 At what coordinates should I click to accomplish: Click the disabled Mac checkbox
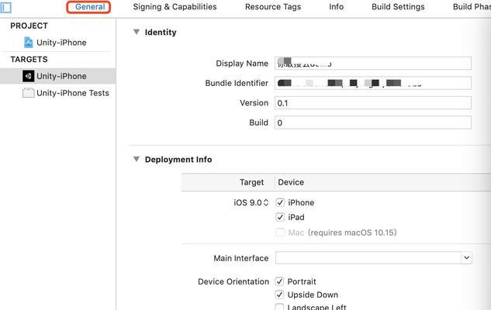click(280, 232)
